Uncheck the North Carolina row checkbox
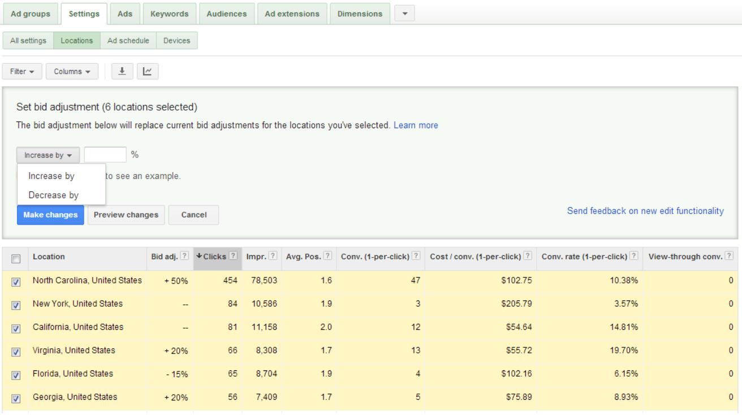The height and width of the screenshot is (415, 742). click(15, 281)
